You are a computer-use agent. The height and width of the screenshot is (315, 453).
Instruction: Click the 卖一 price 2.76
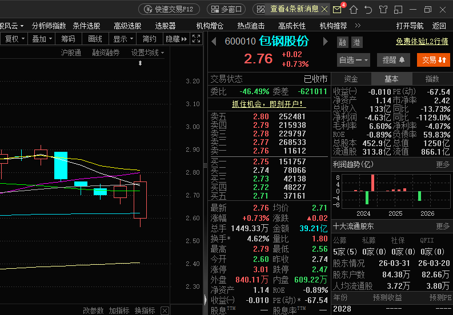tap(261, 151)
